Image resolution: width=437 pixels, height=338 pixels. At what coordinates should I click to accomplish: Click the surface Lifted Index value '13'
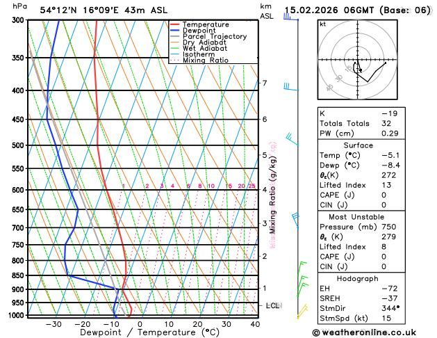point(386,185)
